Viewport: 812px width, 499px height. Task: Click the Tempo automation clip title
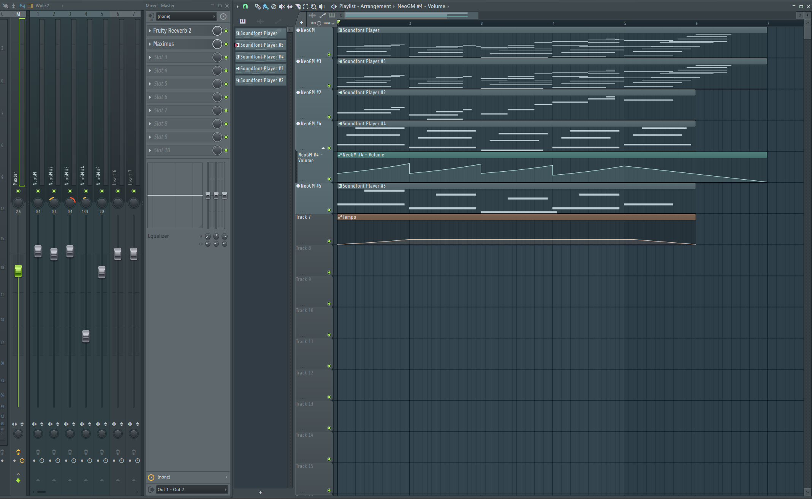[x=349, y=217]
